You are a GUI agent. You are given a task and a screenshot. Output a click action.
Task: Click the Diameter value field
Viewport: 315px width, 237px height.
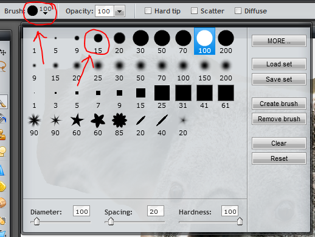pyautogui.click(x=81, y=211)
